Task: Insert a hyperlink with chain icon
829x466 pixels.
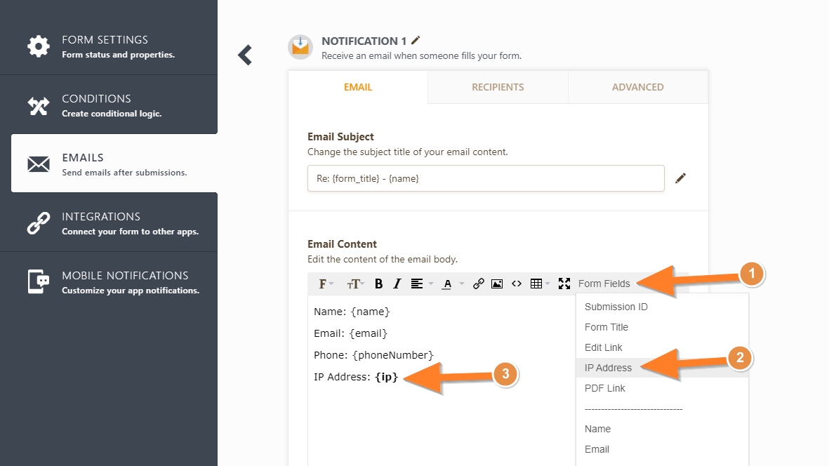Action: pos(479,284)
